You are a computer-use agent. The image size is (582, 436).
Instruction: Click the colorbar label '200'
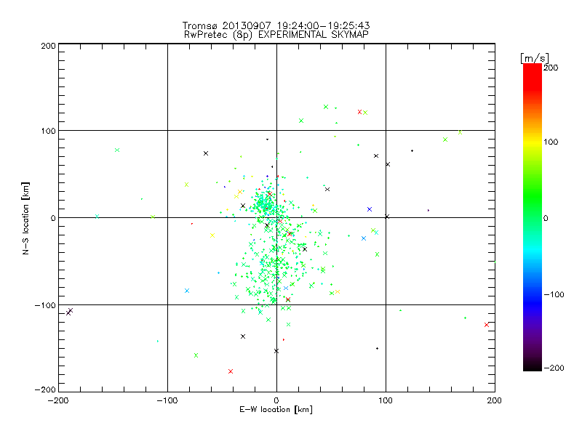click(551, 68)
